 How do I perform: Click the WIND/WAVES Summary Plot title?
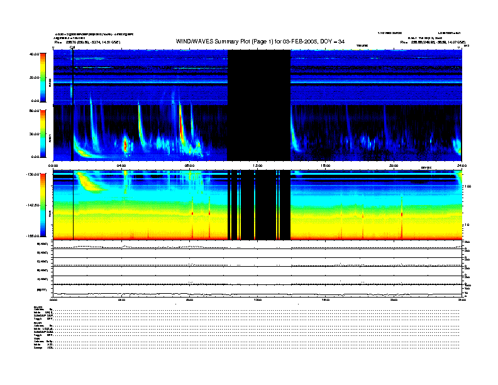pos(260,42)
